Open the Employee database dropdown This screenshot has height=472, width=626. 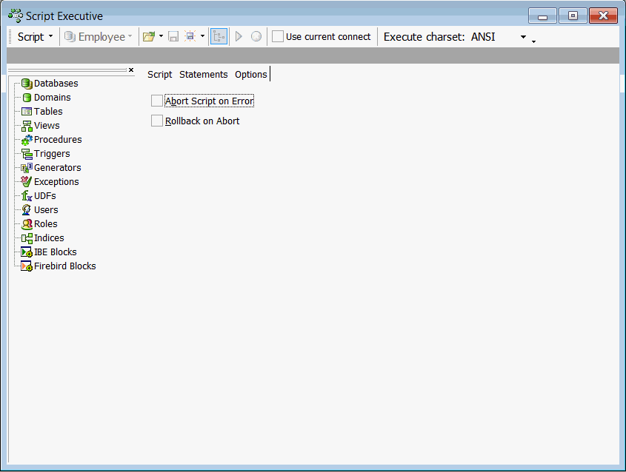pos(98,37)
